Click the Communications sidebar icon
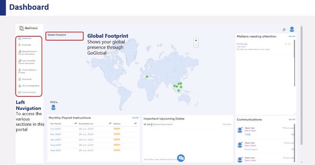The width and height of the screenshot is (315, 165). [19, 92]
